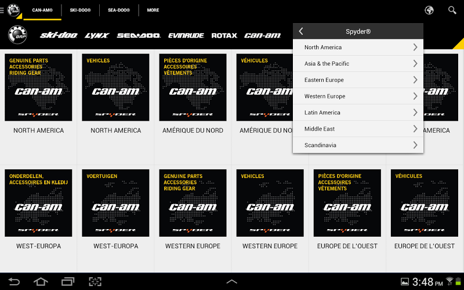Check the Wi-Fi status icon

click(449, 281)
